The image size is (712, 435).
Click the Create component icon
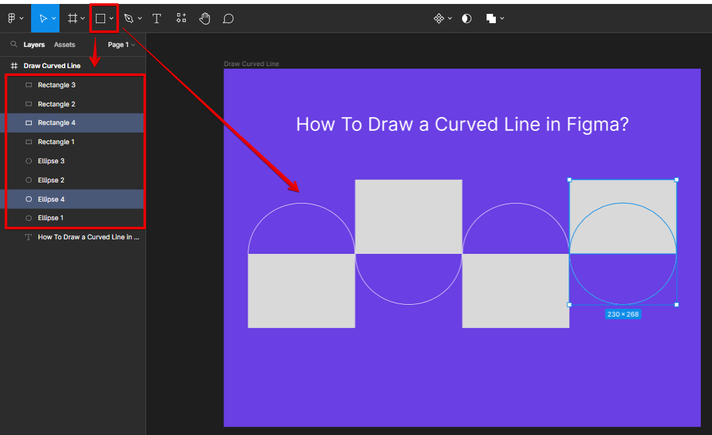[x=438, y=19]
